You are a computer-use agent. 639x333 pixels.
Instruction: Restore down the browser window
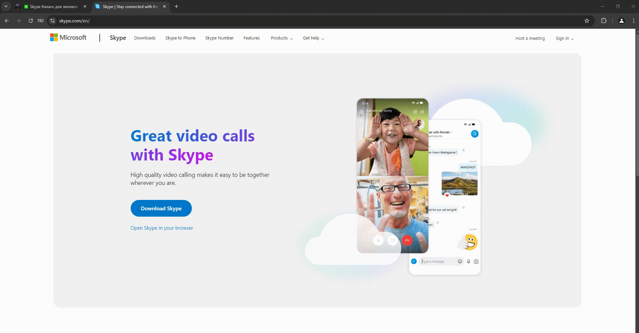tap(618, 6)
